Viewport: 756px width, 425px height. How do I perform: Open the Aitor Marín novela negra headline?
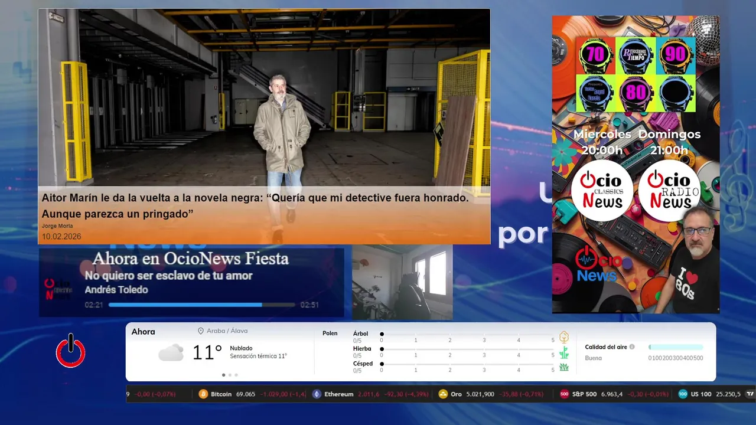255,205
